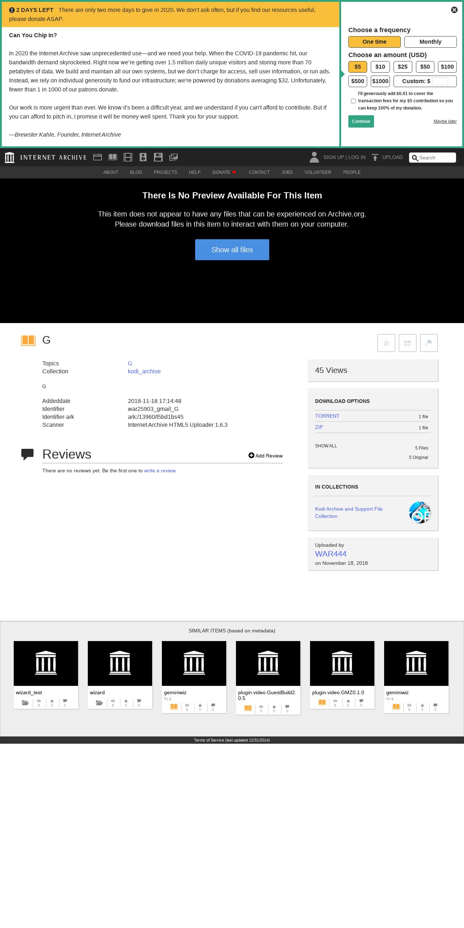Open the CONTACT menu item

tap(259, 172)
